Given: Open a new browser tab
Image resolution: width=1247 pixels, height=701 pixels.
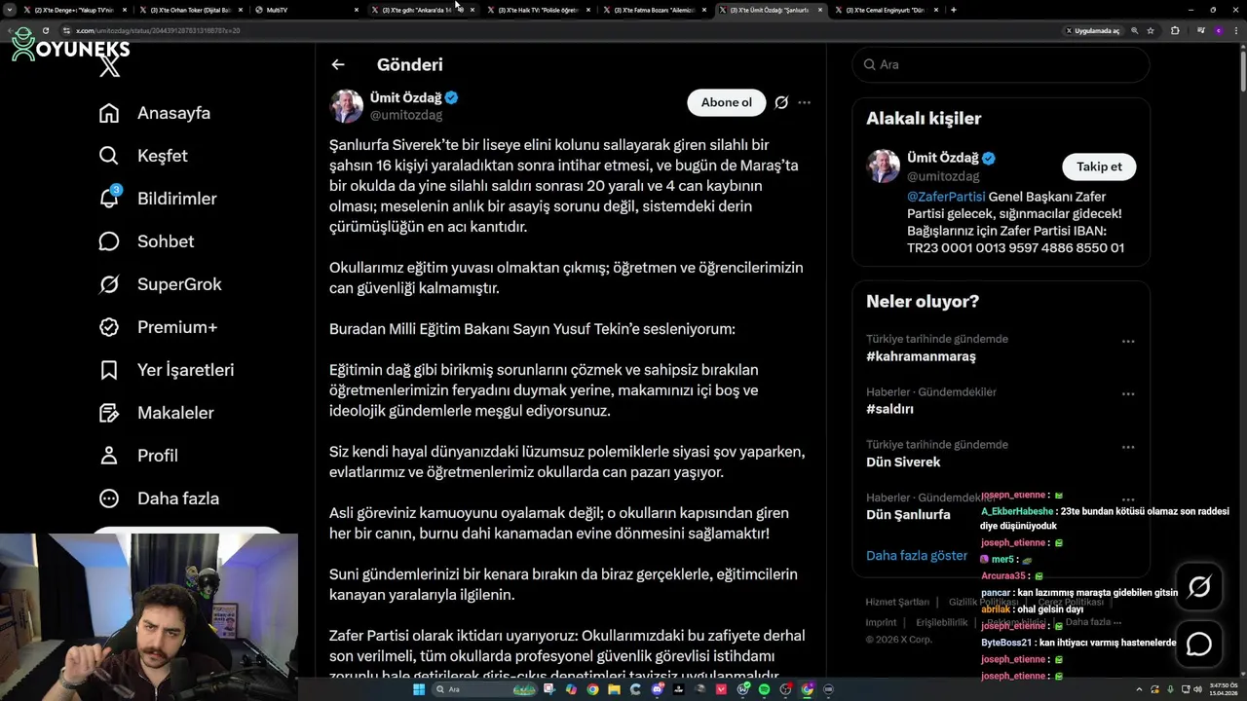Looking at the screenshot, I should click(x=953, y=10).
